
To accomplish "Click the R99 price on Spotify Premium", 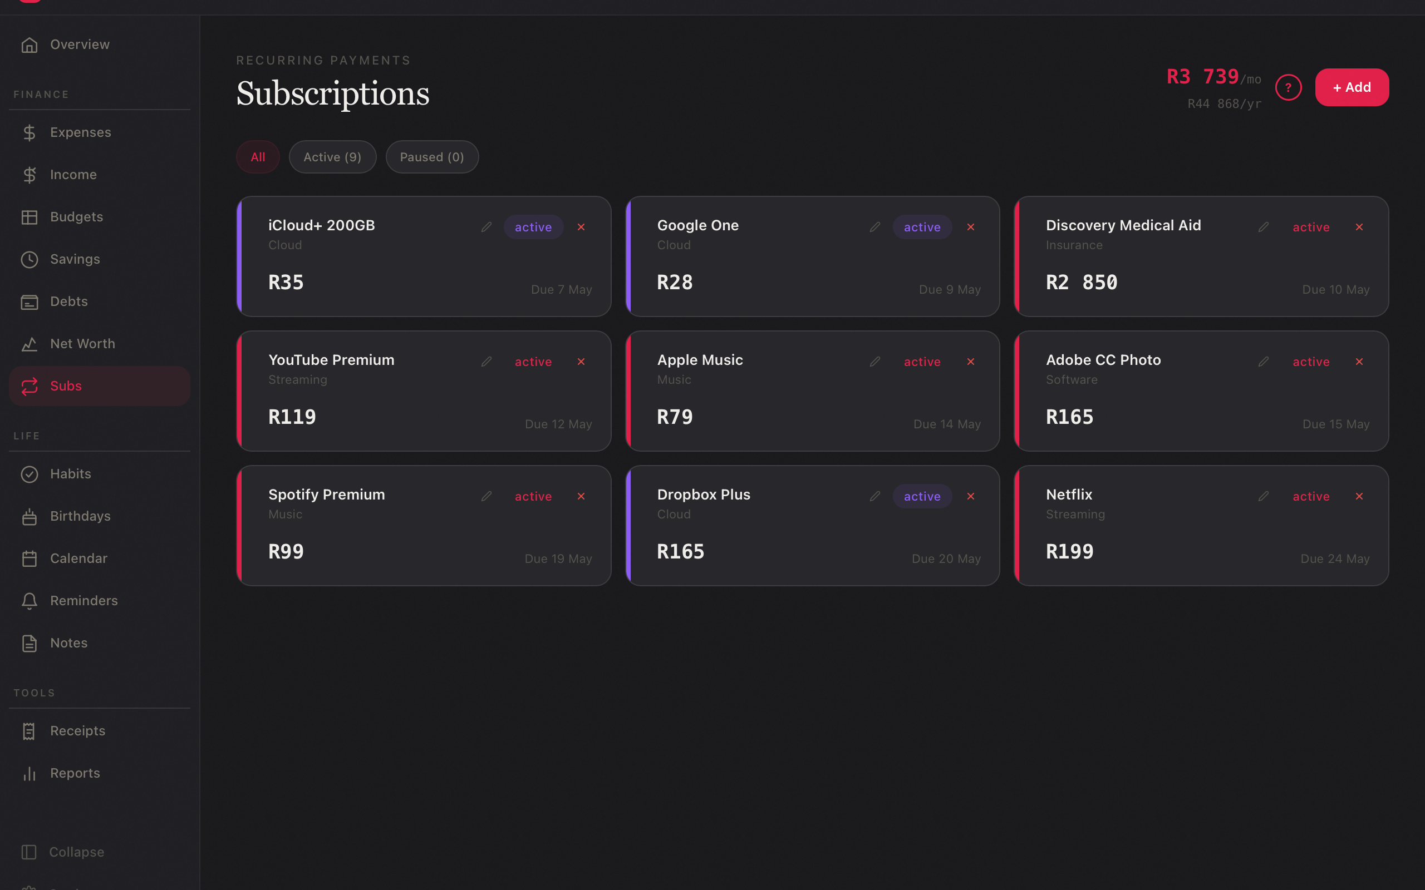I will 286,552.
